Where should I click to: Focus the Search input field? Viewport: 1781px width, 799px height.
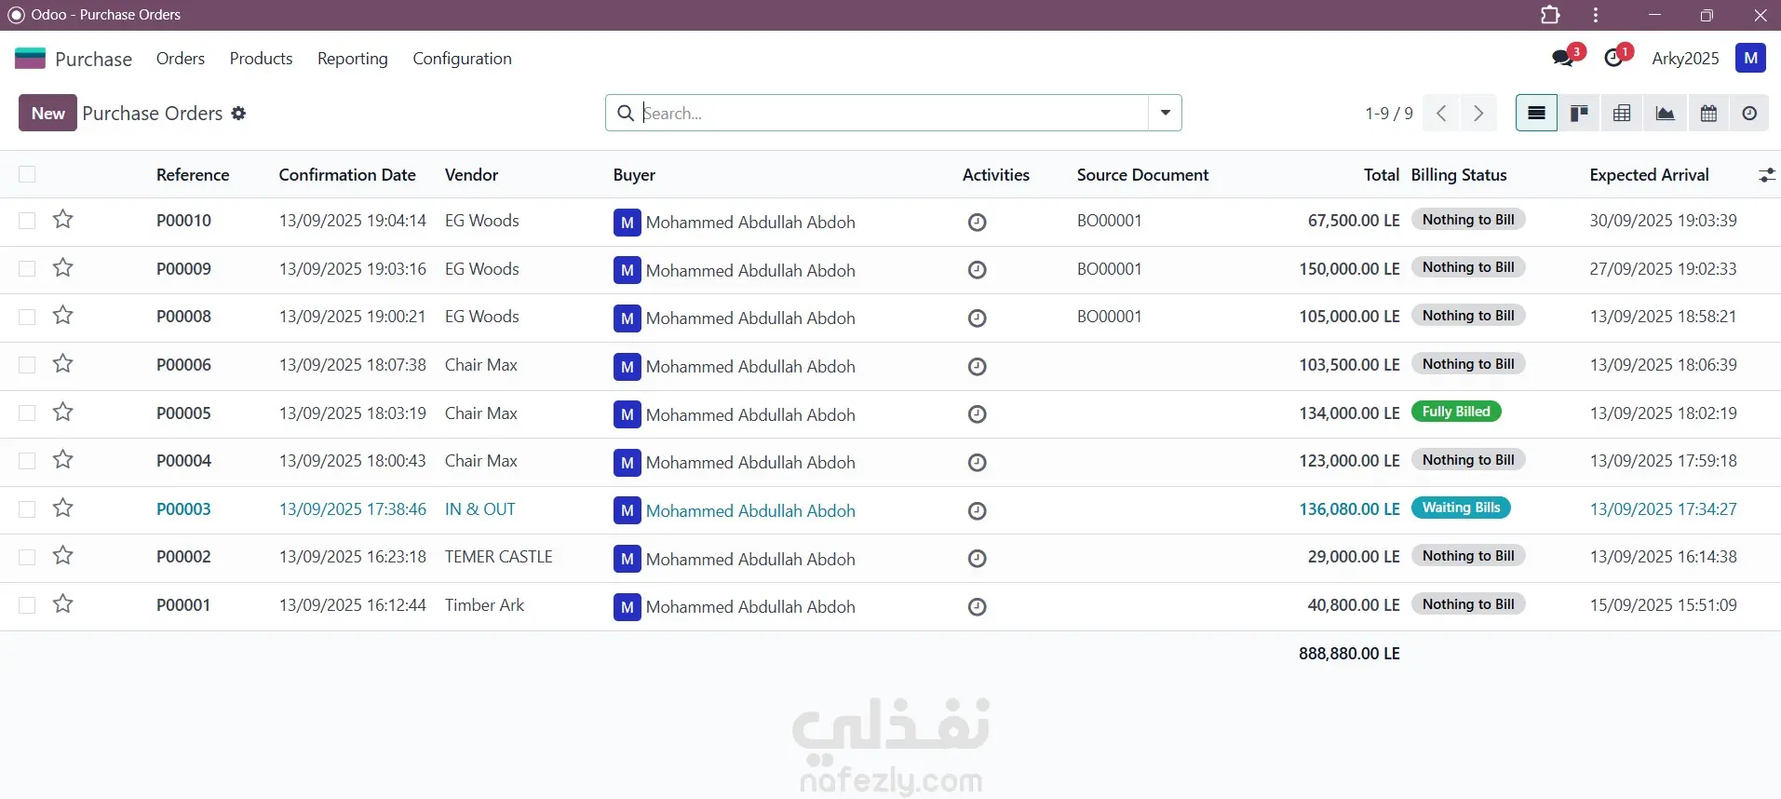894,113
